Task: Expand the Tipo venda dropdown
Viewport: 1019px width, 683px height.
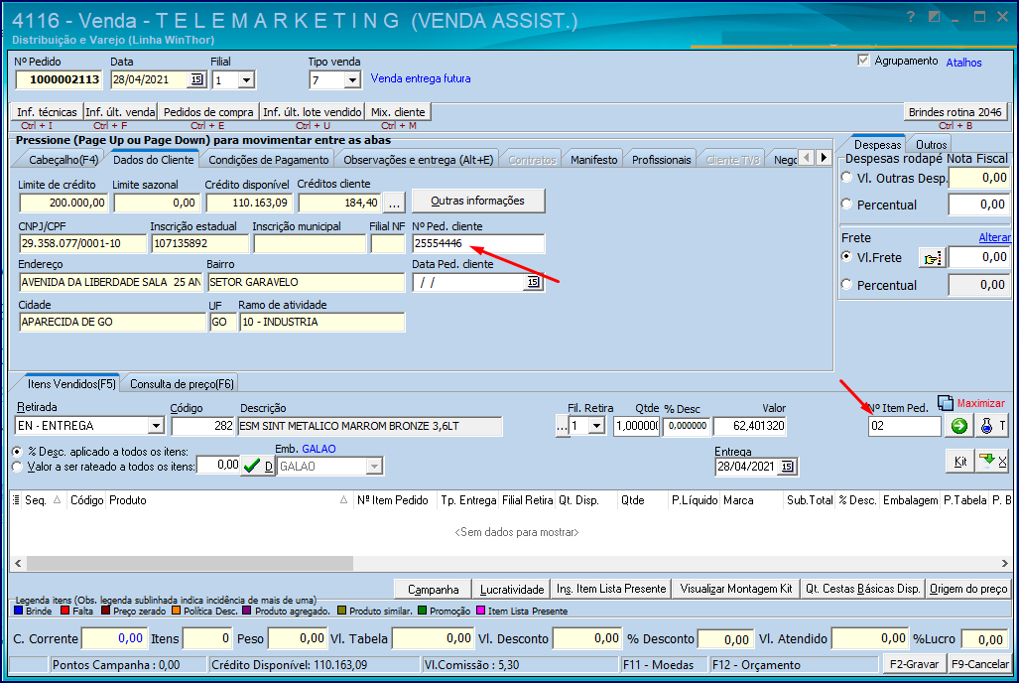Action: pos(352,80)
